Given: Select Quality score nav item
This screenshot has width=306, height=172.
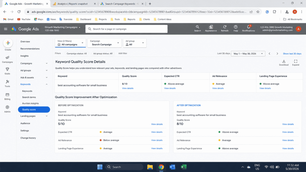Looking at the screenshot, I should pos(34,110).
